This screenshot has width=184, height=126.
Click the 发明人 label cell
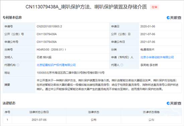[x=19, y=57]
